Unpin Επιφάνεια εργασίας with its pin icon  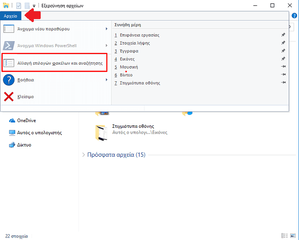283,35
